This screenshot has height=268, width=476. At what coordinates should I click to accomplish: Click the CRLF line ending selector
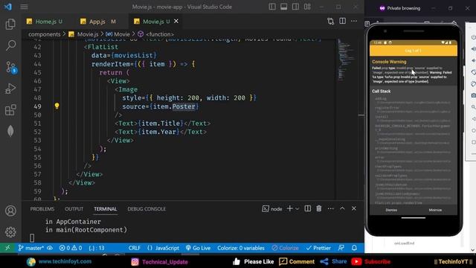135,248
